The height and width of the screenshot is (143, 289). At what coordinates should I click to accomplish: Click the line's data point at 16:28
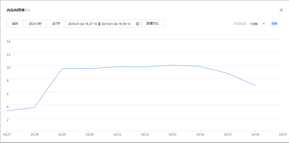pos(34,107)
